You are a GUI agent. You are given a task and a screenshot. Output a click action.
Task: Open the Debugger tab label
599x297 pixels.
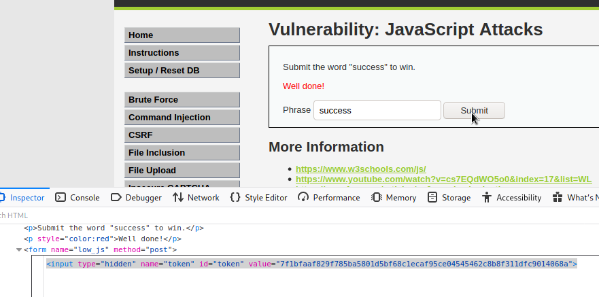click(x=143, y=198)
